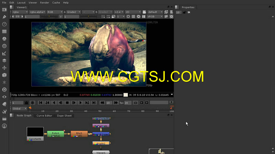Open the MetaData nodes menu (tag icon)
Viewport: 275px width, 154px height.
(4, 104)
